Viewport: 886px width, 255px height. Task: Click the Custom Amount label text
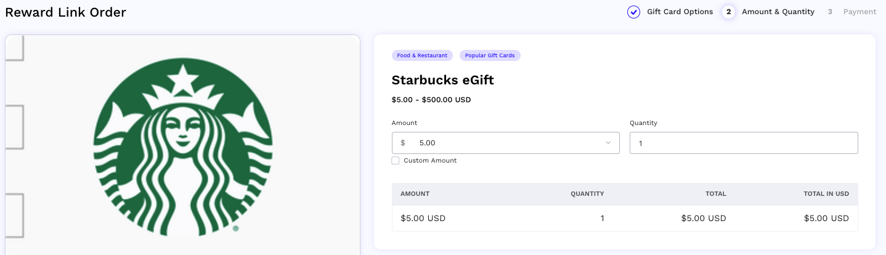coord(430,161)
